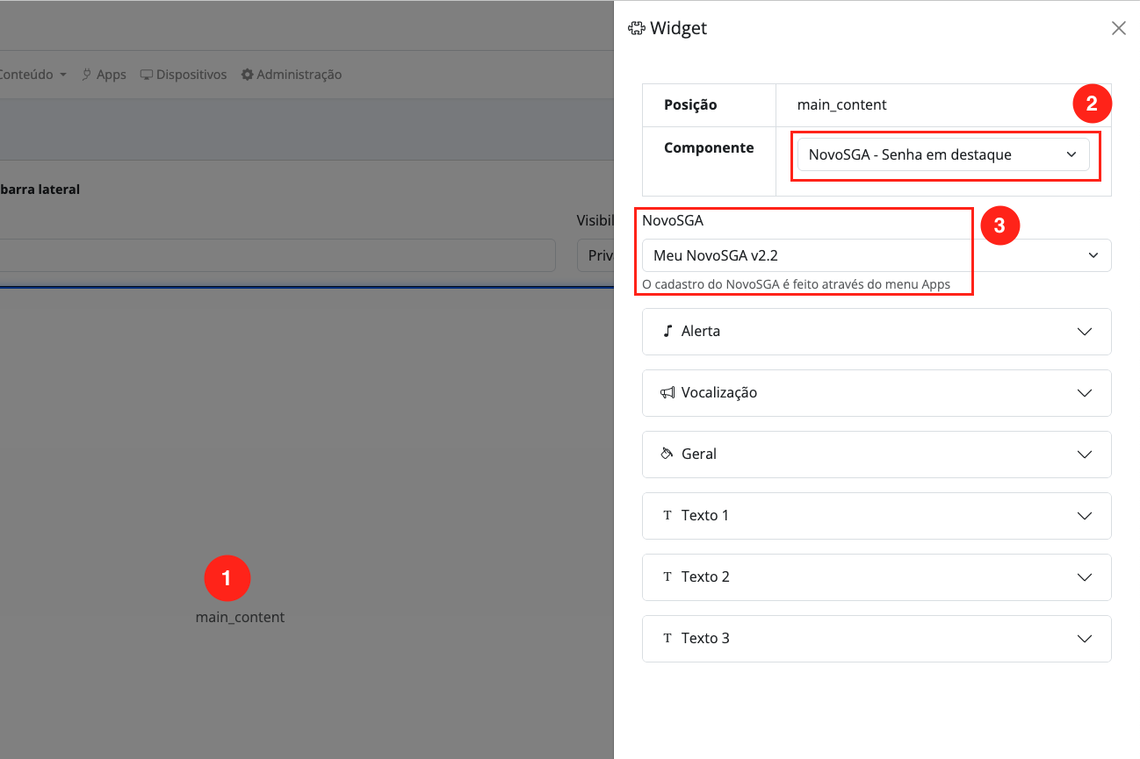Go to Dispositivos in the navbar
The image size is (1140, 759).
tap(184, 75)
